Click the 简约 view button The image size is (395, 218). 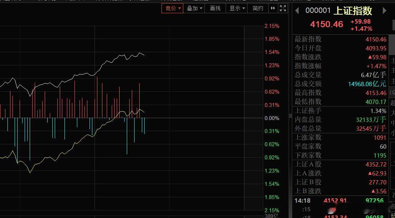point(258,8)
